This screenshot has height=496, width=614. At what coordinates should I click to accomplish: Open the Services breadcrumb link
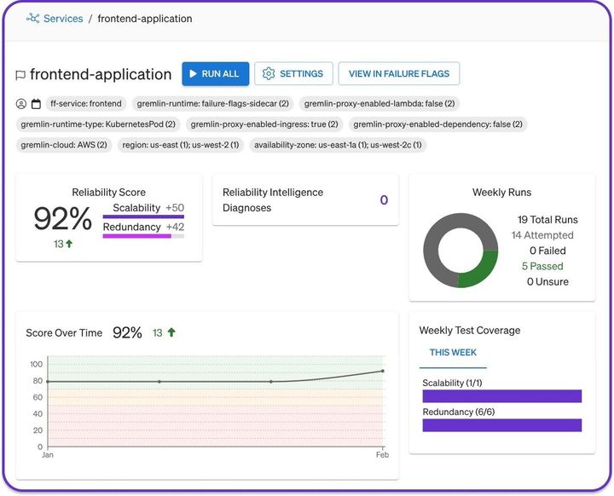[x=63, y=19]
